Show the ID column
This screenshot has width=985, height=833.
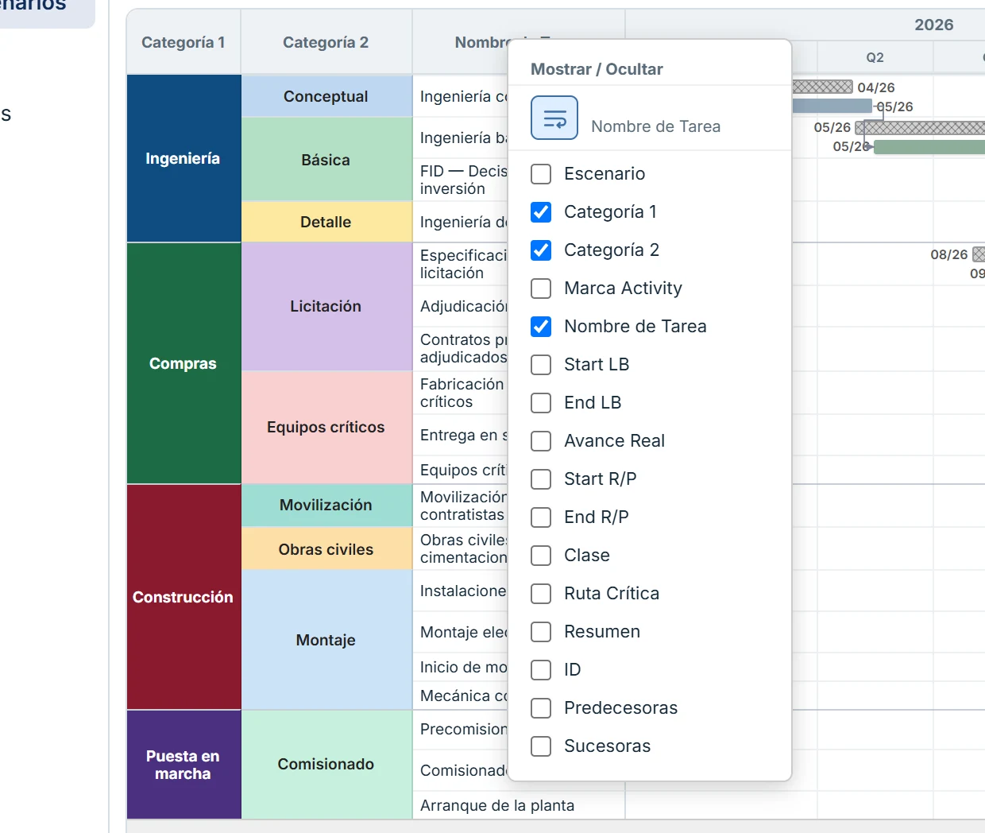tap(541, 670)
